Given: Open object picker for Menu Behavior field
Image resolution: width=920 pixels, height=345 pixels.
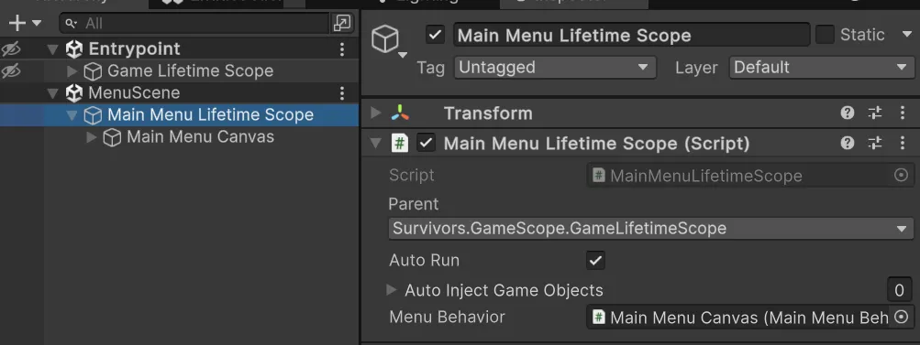Looking at the screenshot, I should click(902, 317).
